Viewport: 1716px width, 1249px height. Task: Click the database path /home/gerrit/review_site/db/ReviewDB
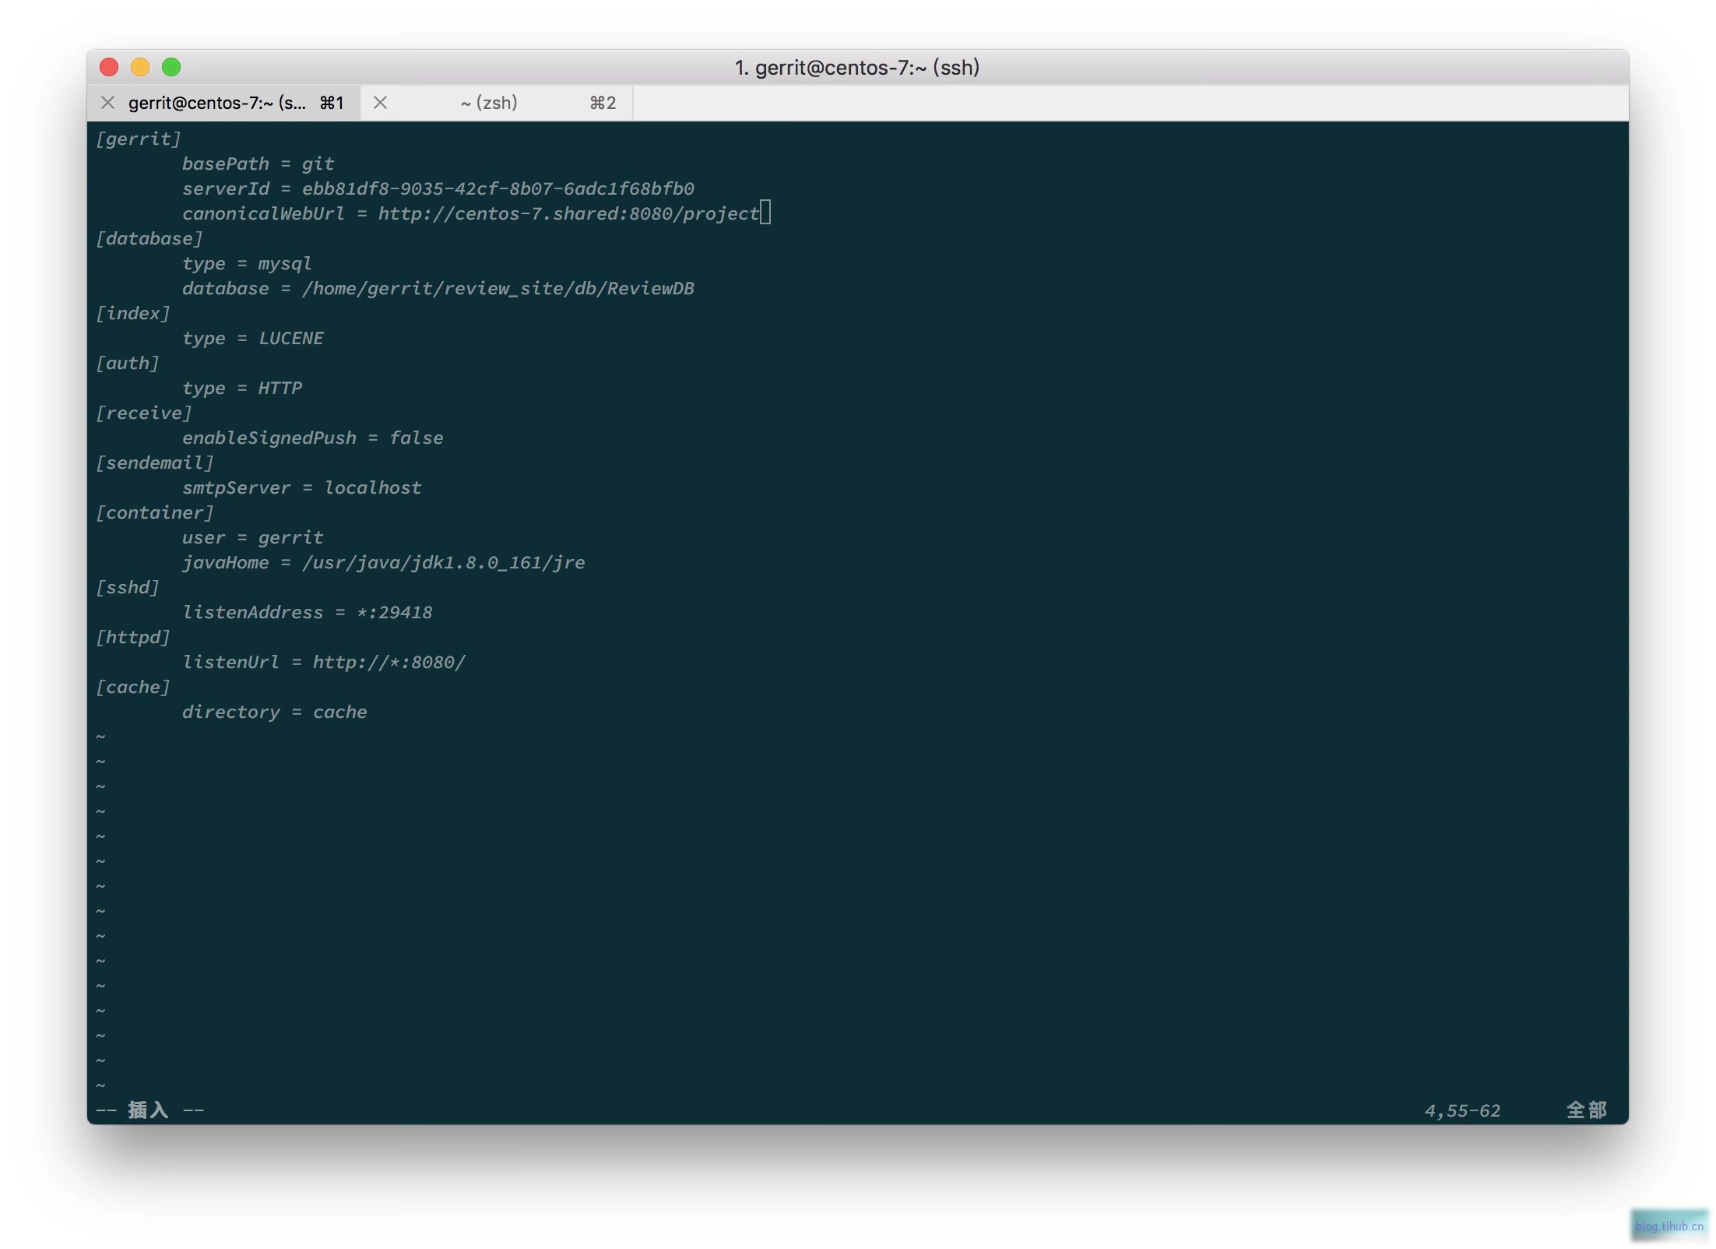coord(498,289)
